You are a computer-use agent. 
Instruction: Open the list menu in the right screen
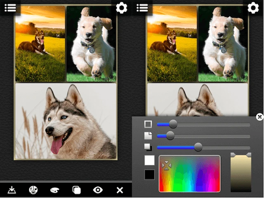(x=142, y=7)
